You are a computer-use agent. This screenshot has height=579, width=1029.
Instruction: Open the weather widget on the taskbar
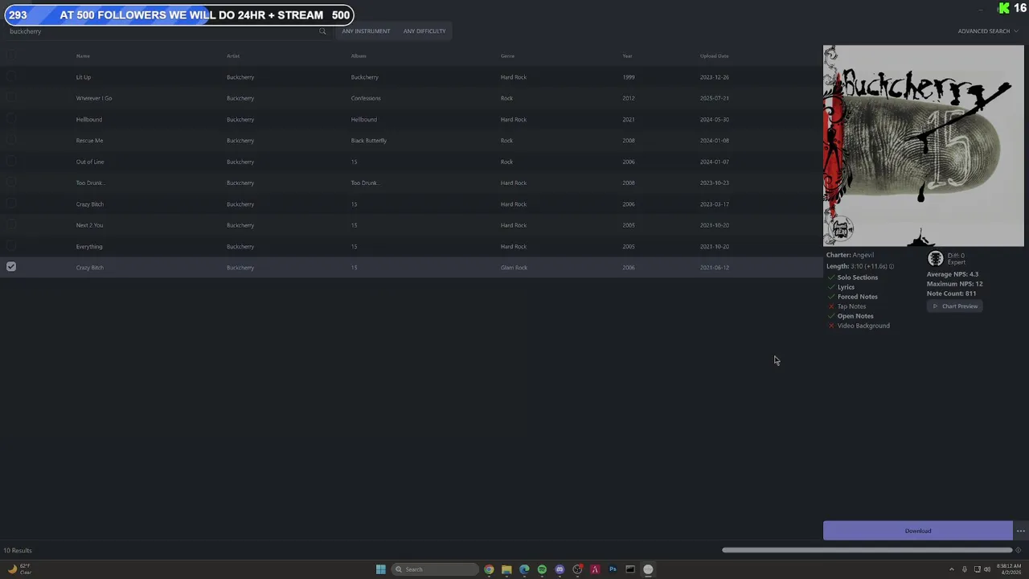(x=19, y=569)
